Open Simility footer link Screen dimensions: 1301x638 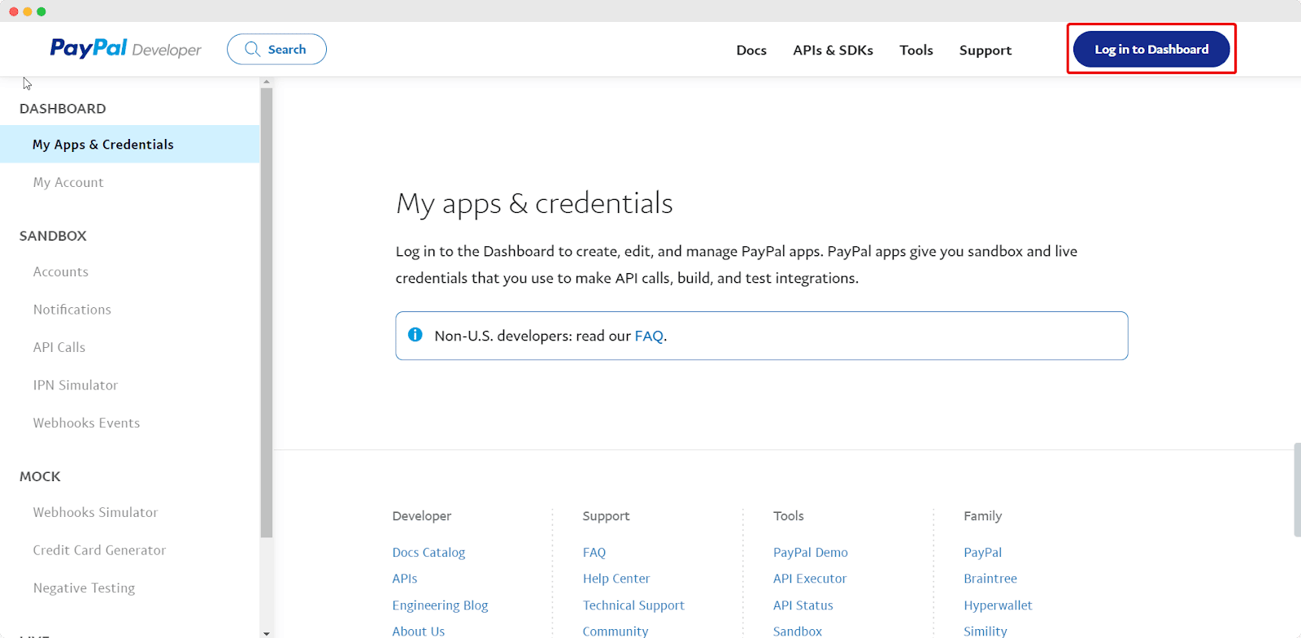pos(986,631)
